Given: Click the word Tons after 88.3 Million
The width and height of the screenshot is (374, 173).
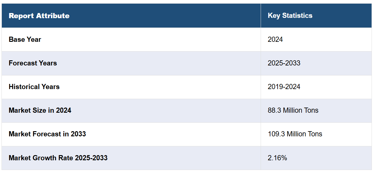Looking at the screenshot, I should coord(311,110).
